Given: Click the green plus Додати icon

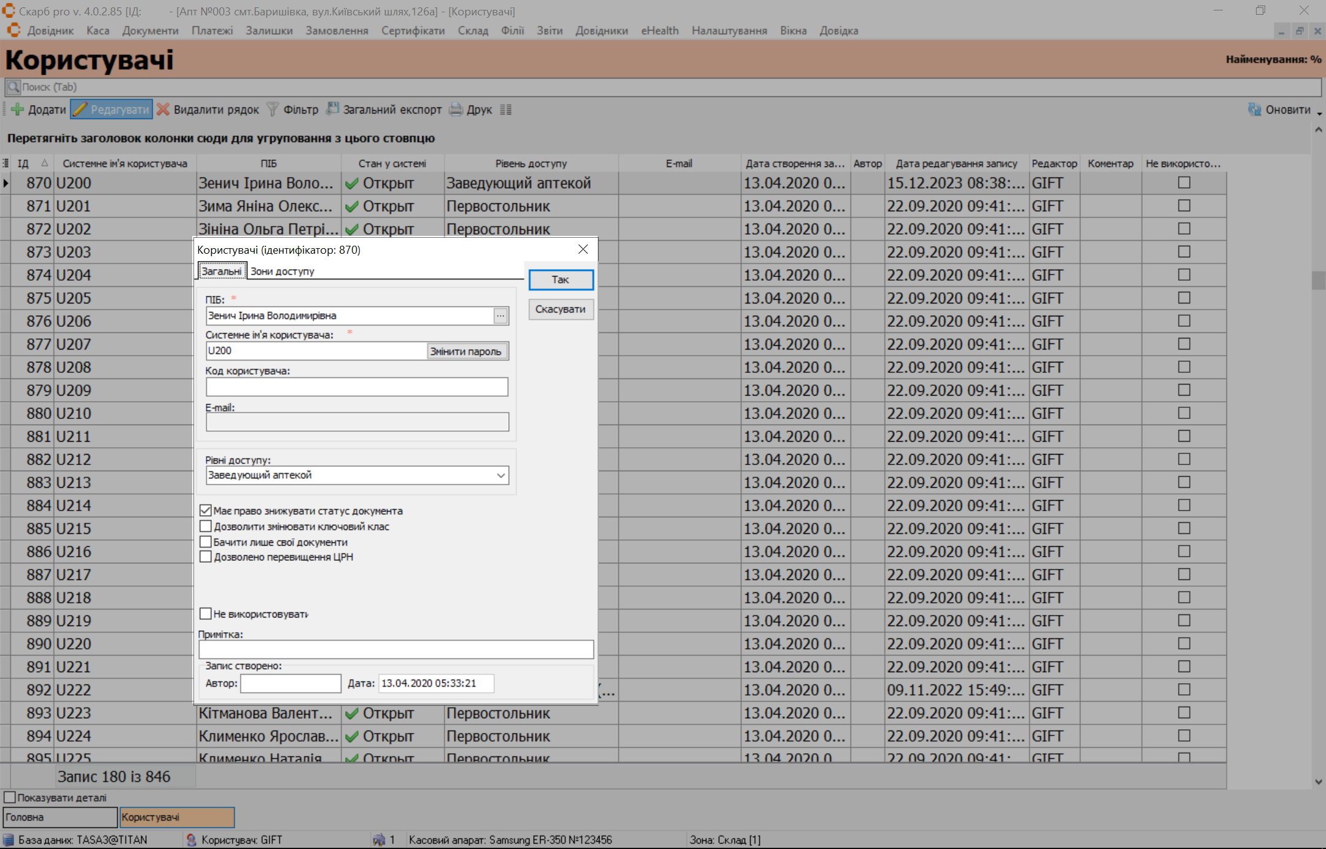Looking at the screenshot, I should click(x=17, y=110).
